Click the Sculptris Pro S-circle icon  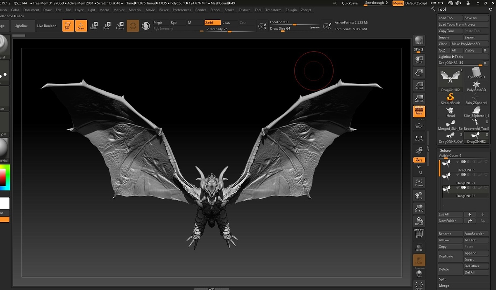[x=146, y=26]
